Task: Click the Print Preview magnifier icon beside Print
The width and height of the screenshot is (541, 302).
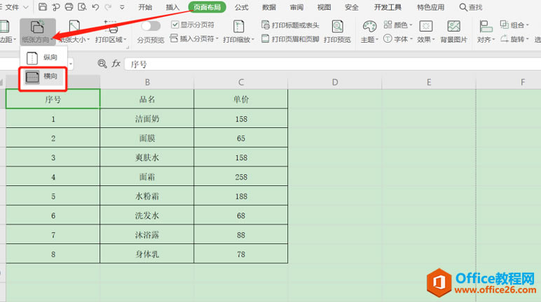Action: coord(82,7)
